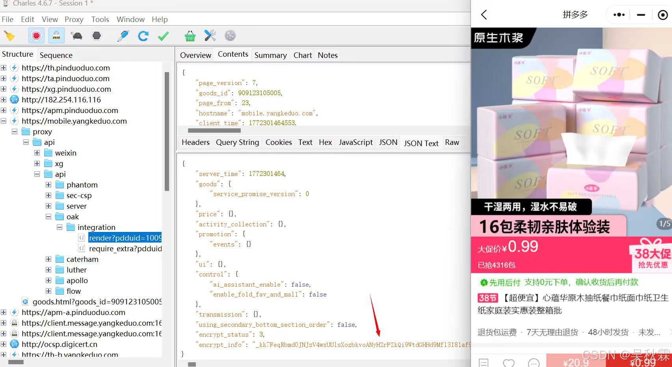The width and height of the screenshot is (672, 367).
Task: Clear the session with the broom icon
Action: [x=9, y=36]
